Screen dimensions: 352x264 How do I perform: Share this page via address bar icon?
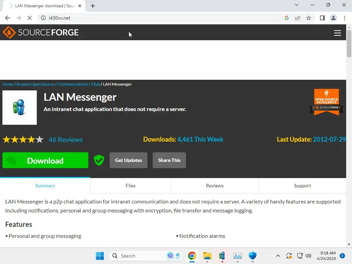[298, 18]
